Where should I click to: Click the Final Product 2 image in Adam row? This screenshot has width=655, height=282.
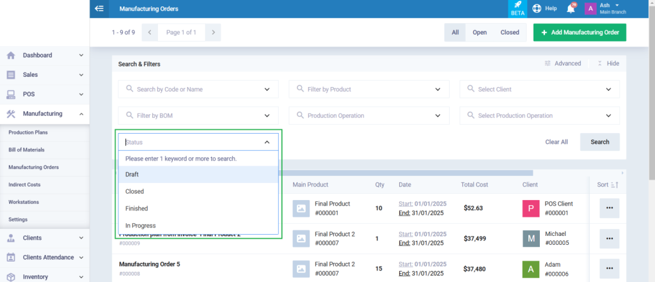[x=301, y=269]
